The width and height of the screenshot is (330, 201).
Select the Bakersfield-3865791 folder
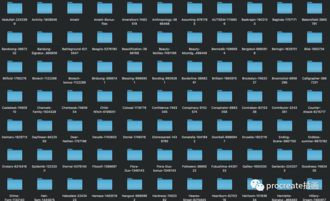[x=314, y=8]
